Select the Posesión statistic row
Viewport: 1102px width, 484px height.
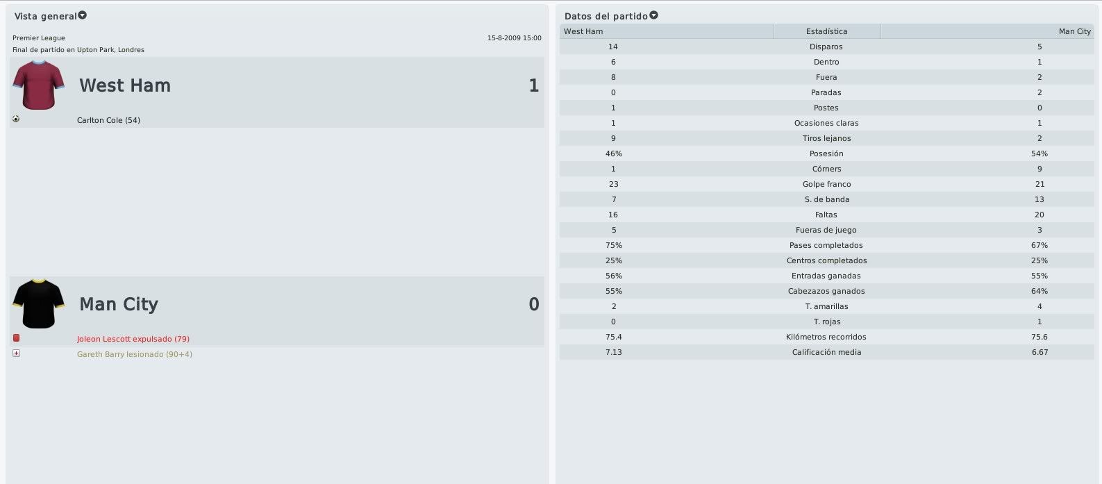click(827, 153)
